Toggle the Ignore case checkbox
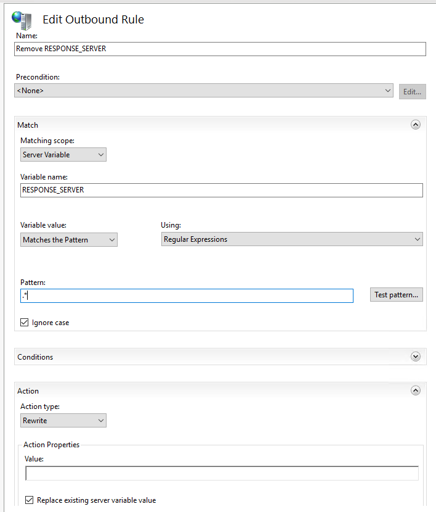 click(x=25, y=323)
